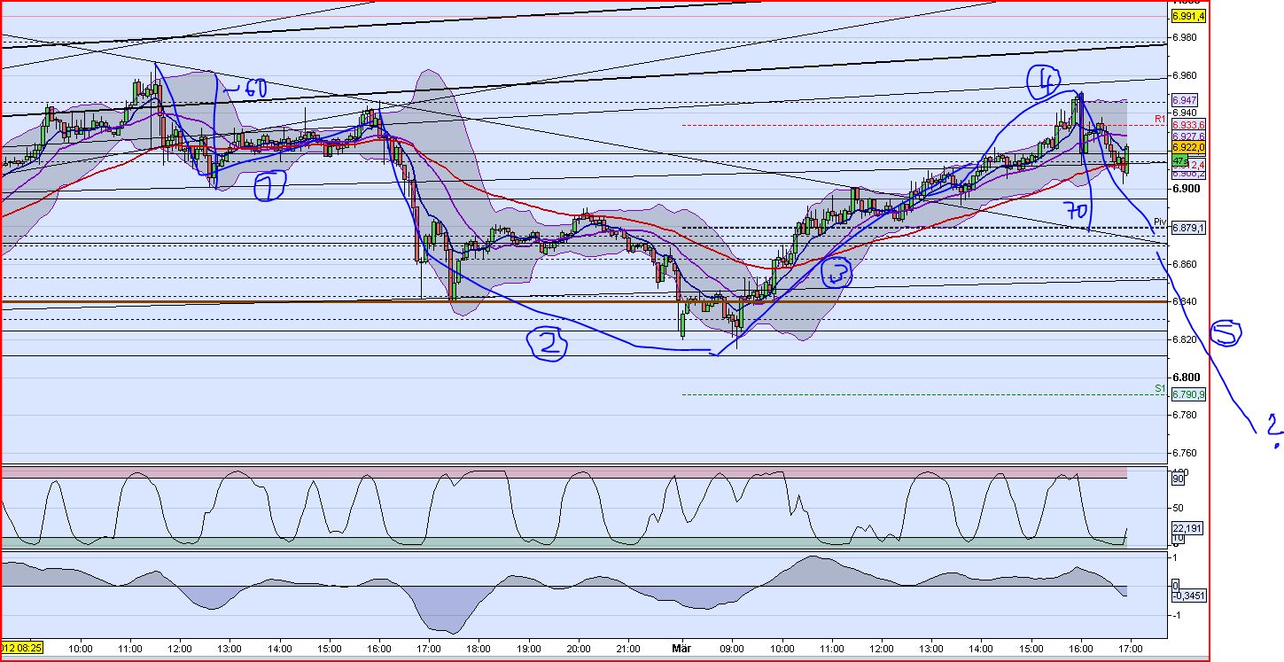Click the 09:00 time axis label
Image resolution: width=1284 pixels, height=662 pixels.
[x=731, y=647]
